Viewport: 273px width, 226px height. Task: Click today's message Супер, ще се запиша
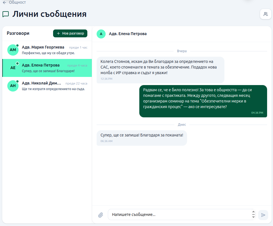click(142, 138)
